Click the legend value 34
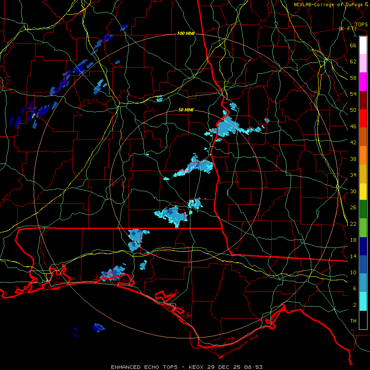The width and height of the screenshot is (370, 370). [353, 175]
